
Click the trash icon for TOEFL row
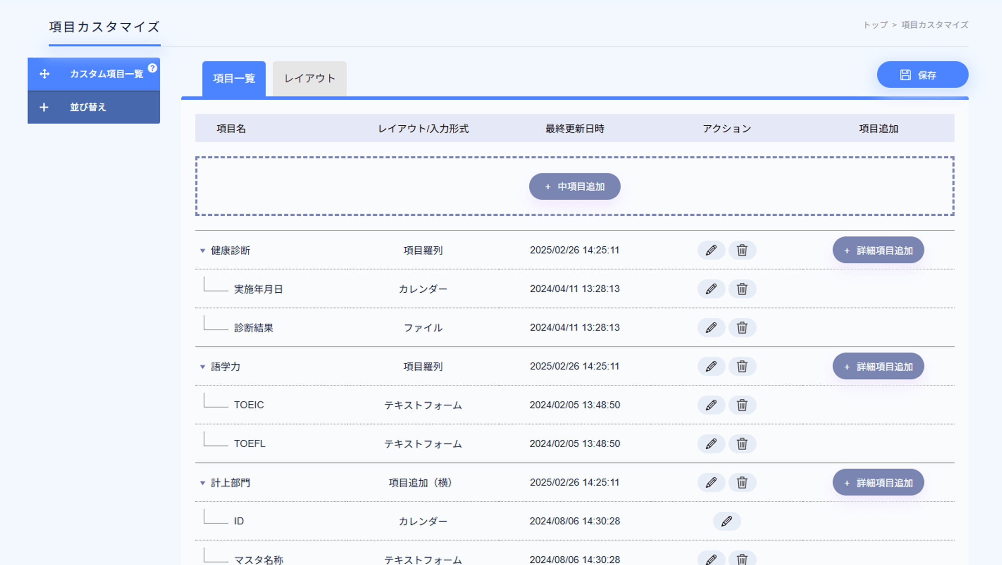pyautogui.click(x=742, y=443)
